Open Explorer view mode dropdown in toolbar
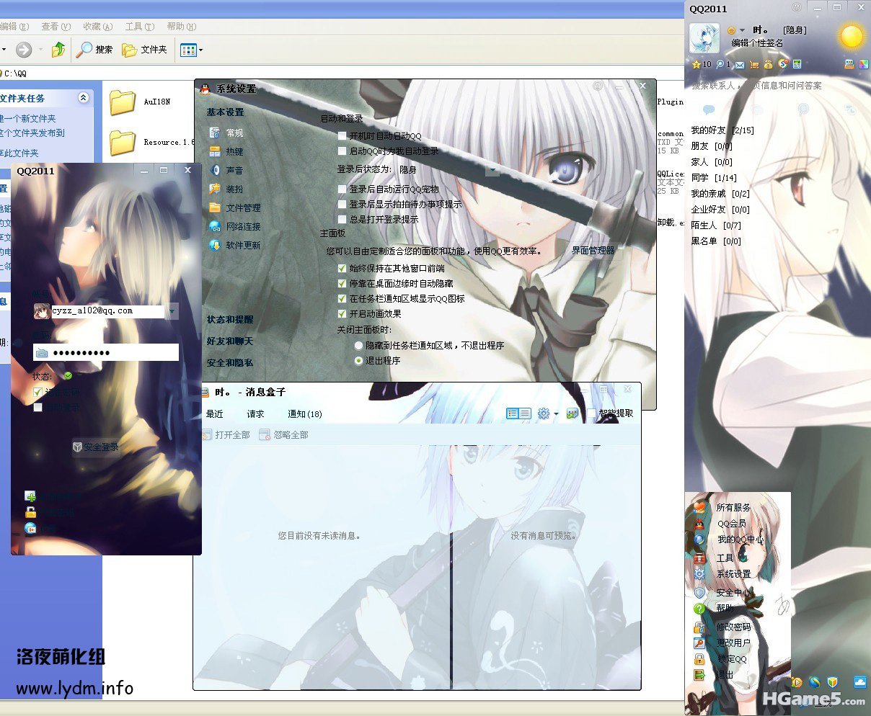The height and width of the screenshot is (716, 871). [x=200, y=50]
